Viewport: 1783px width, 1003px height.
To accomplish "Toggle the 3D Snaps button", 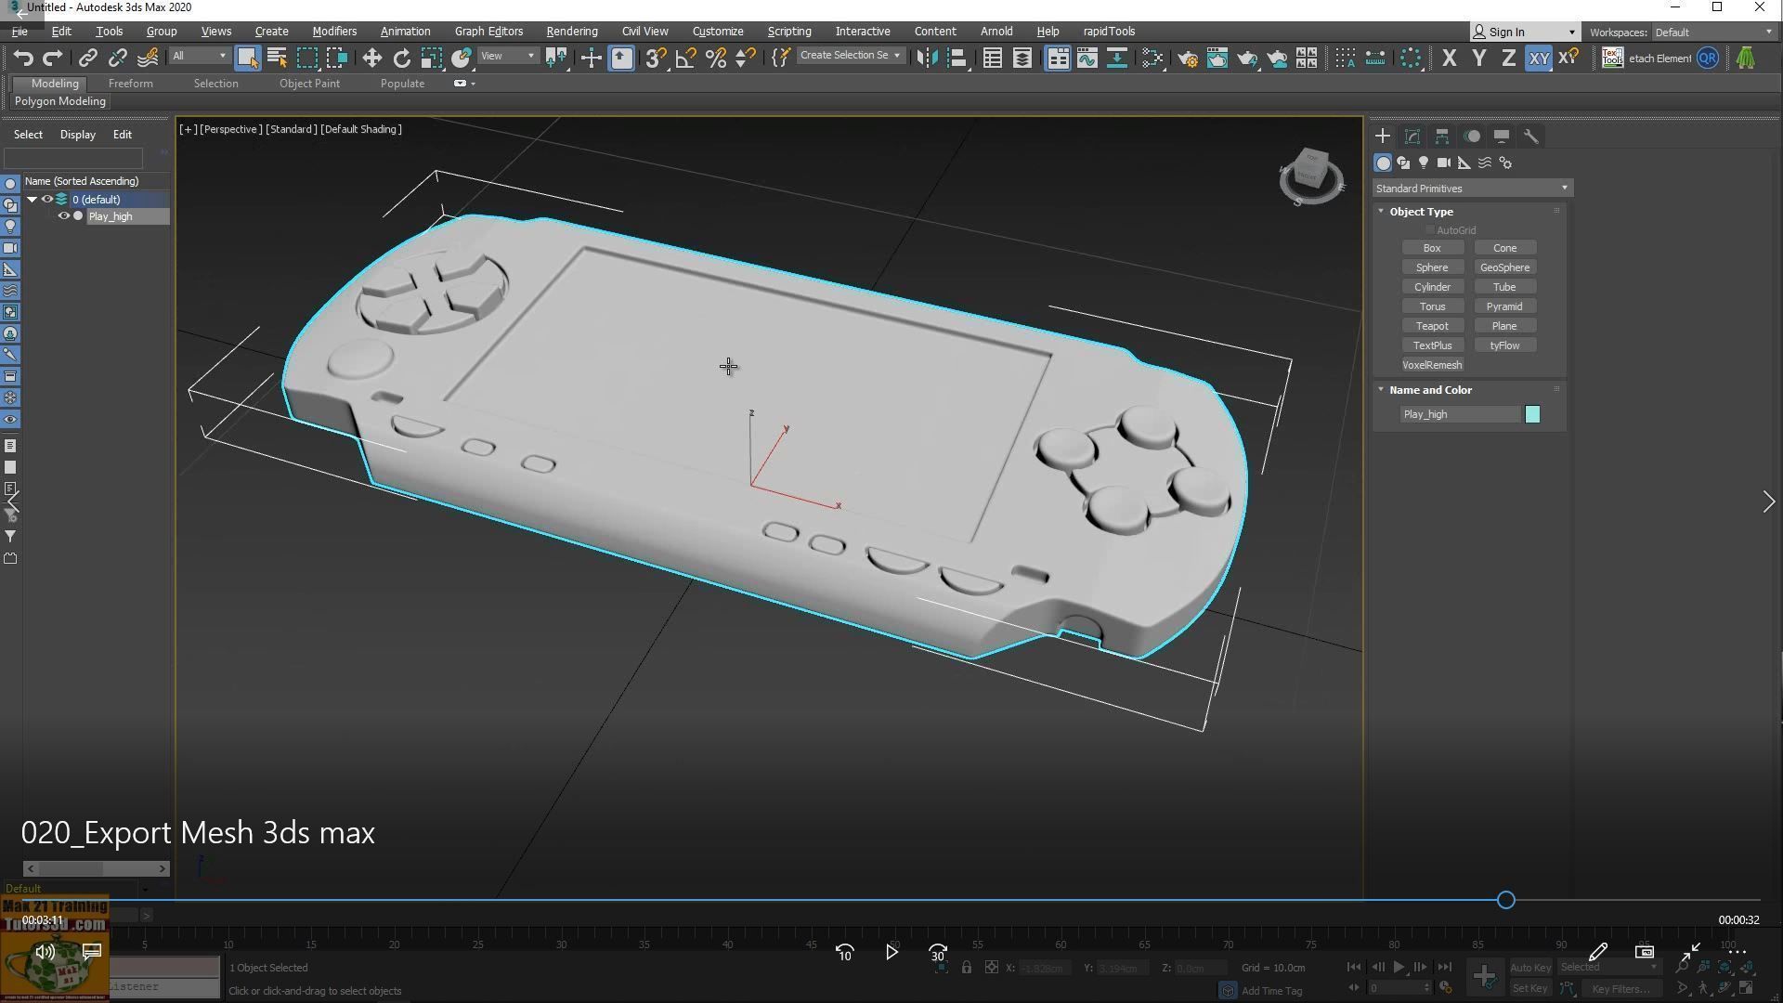I will [656, 59].
